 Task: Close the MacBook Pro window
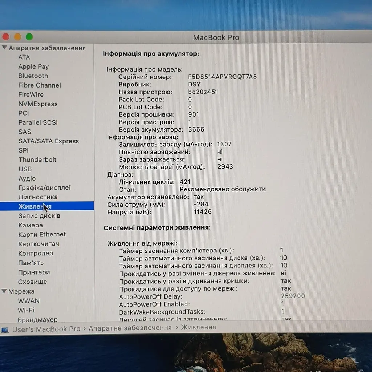tap(6, 37)
